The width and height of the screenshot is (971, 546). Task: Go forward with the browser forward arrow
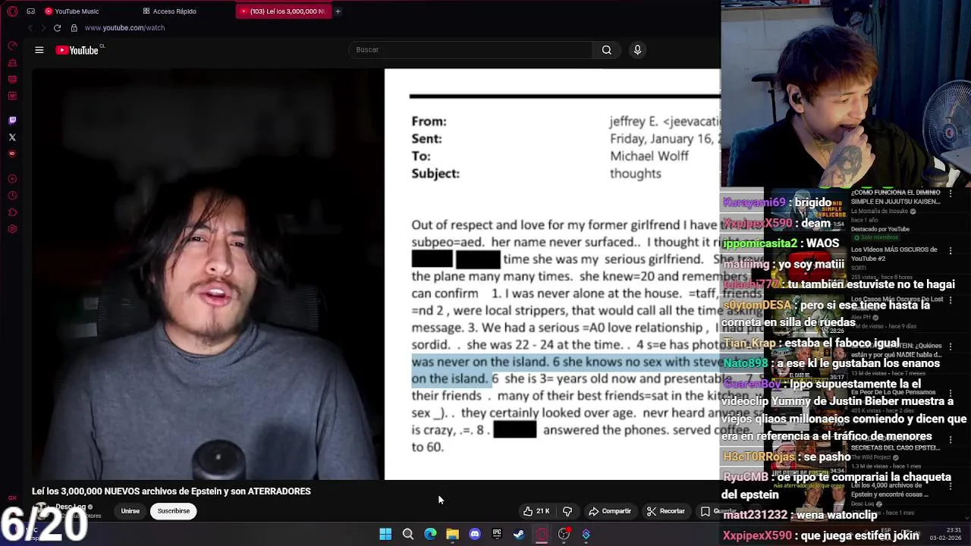coord(43,28)
